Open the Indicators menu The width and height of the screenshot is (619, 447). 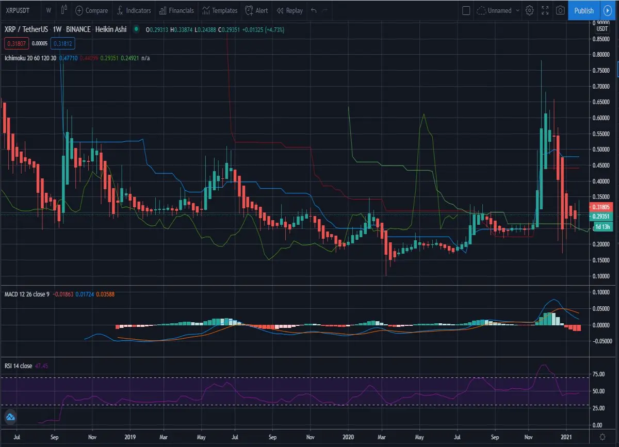[134, 10]
